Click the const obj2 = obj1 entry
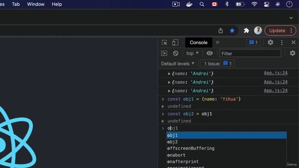Viewport: 299px width, 168px height. [190, 114]
